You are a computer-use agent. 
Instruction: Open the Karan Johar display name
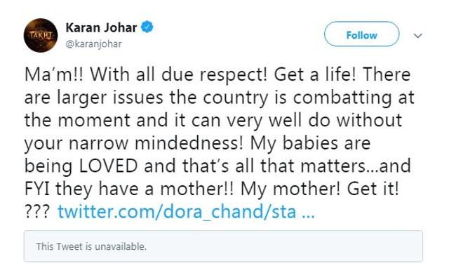(x=101, y=27)
